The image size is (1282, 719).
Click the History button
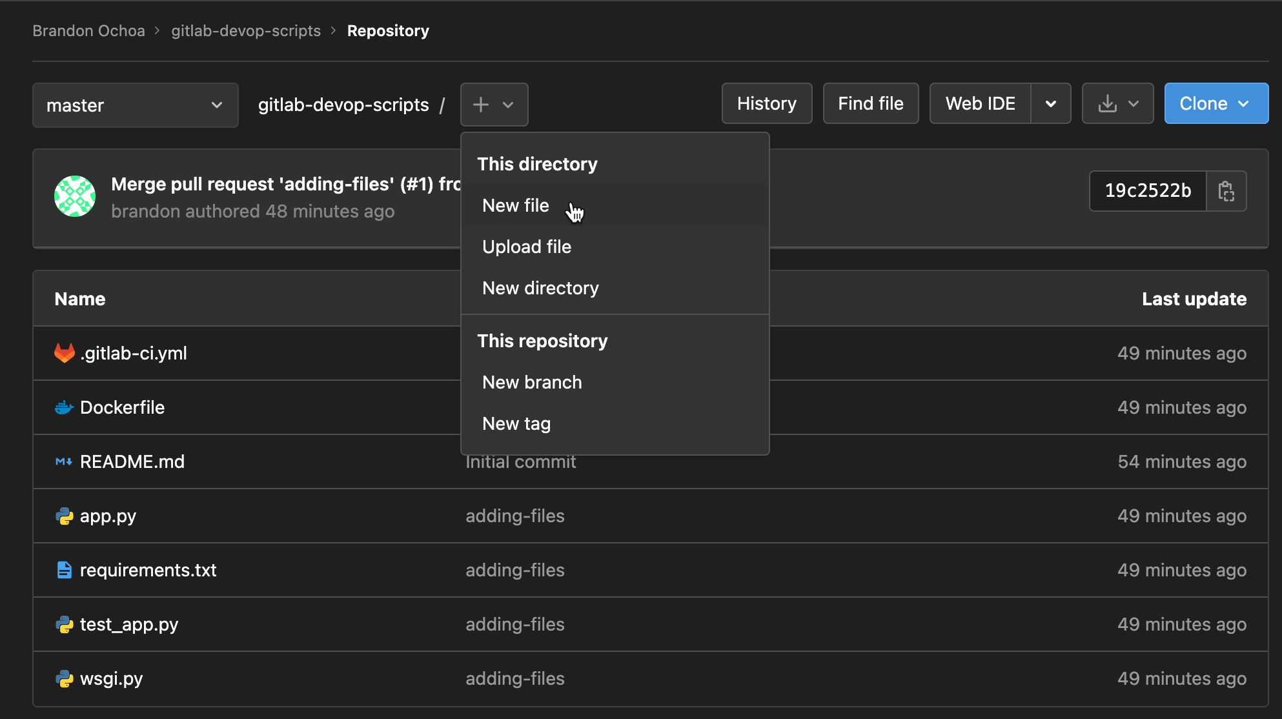[766, 104]
